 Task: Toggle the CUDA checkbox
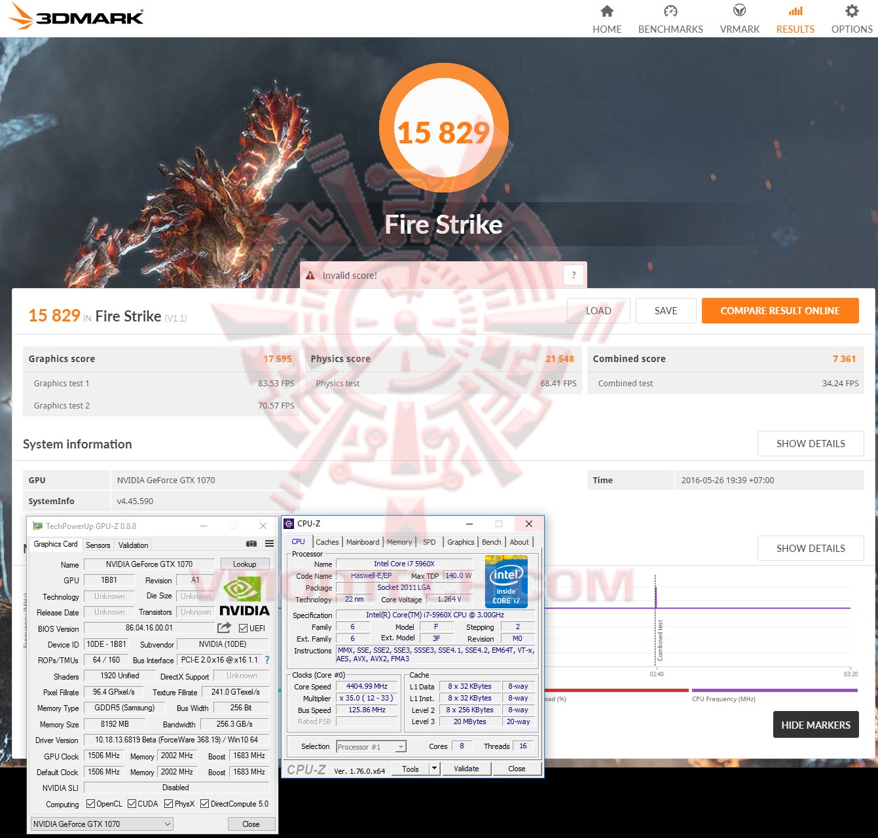[x=132, y=804]
